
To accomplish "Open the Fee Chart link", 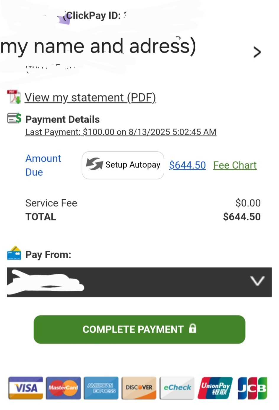I will [235, 165].
